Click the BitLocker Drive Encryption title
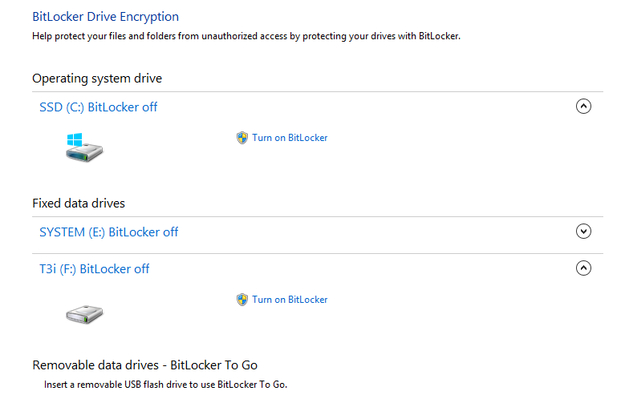The width and height of the screenshot is (621, 407). (x=105, y=17)
